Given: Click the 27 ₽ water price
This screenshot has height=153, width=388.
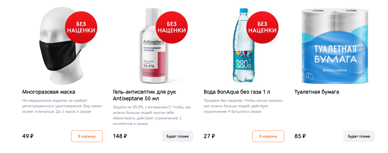Looking at the screenshot, I should coord(209,136).
